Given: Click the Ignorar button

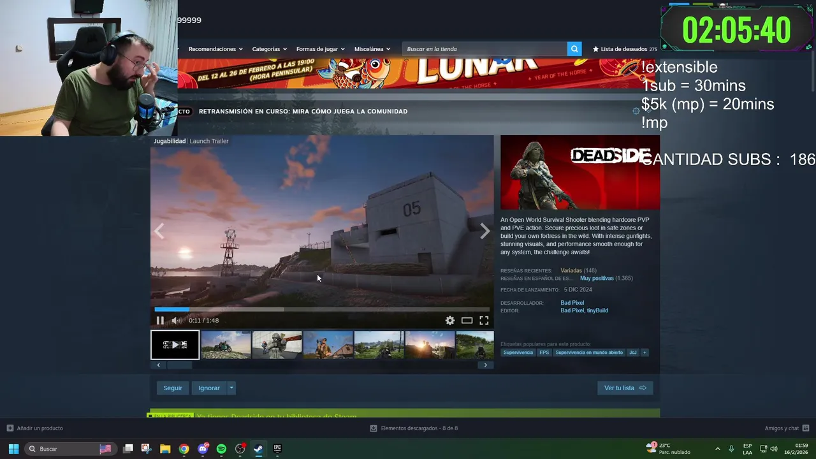Looking at the screenshot, I should click(x=209, y=388).
